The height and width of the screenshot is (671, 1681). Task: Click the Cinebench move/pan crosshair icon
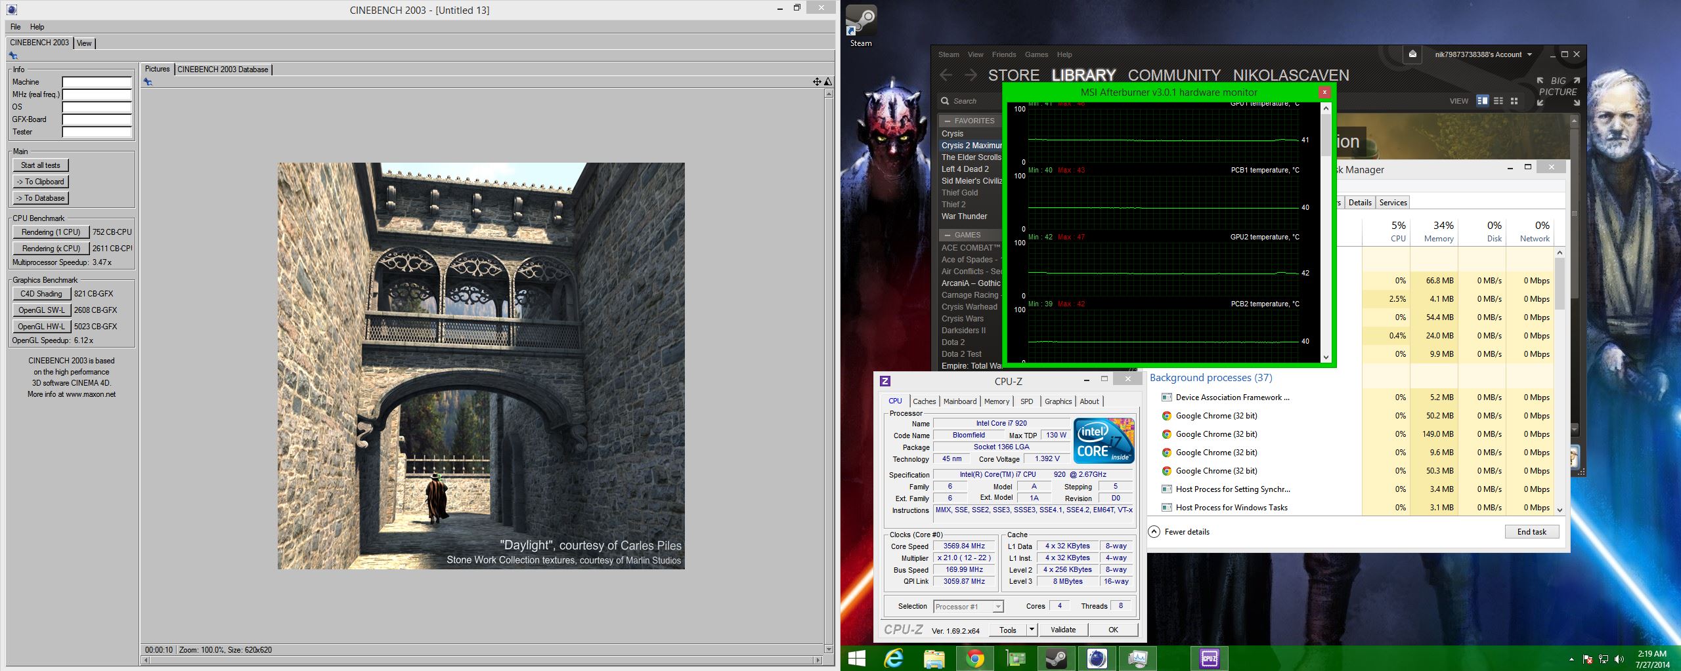[817, 82]
